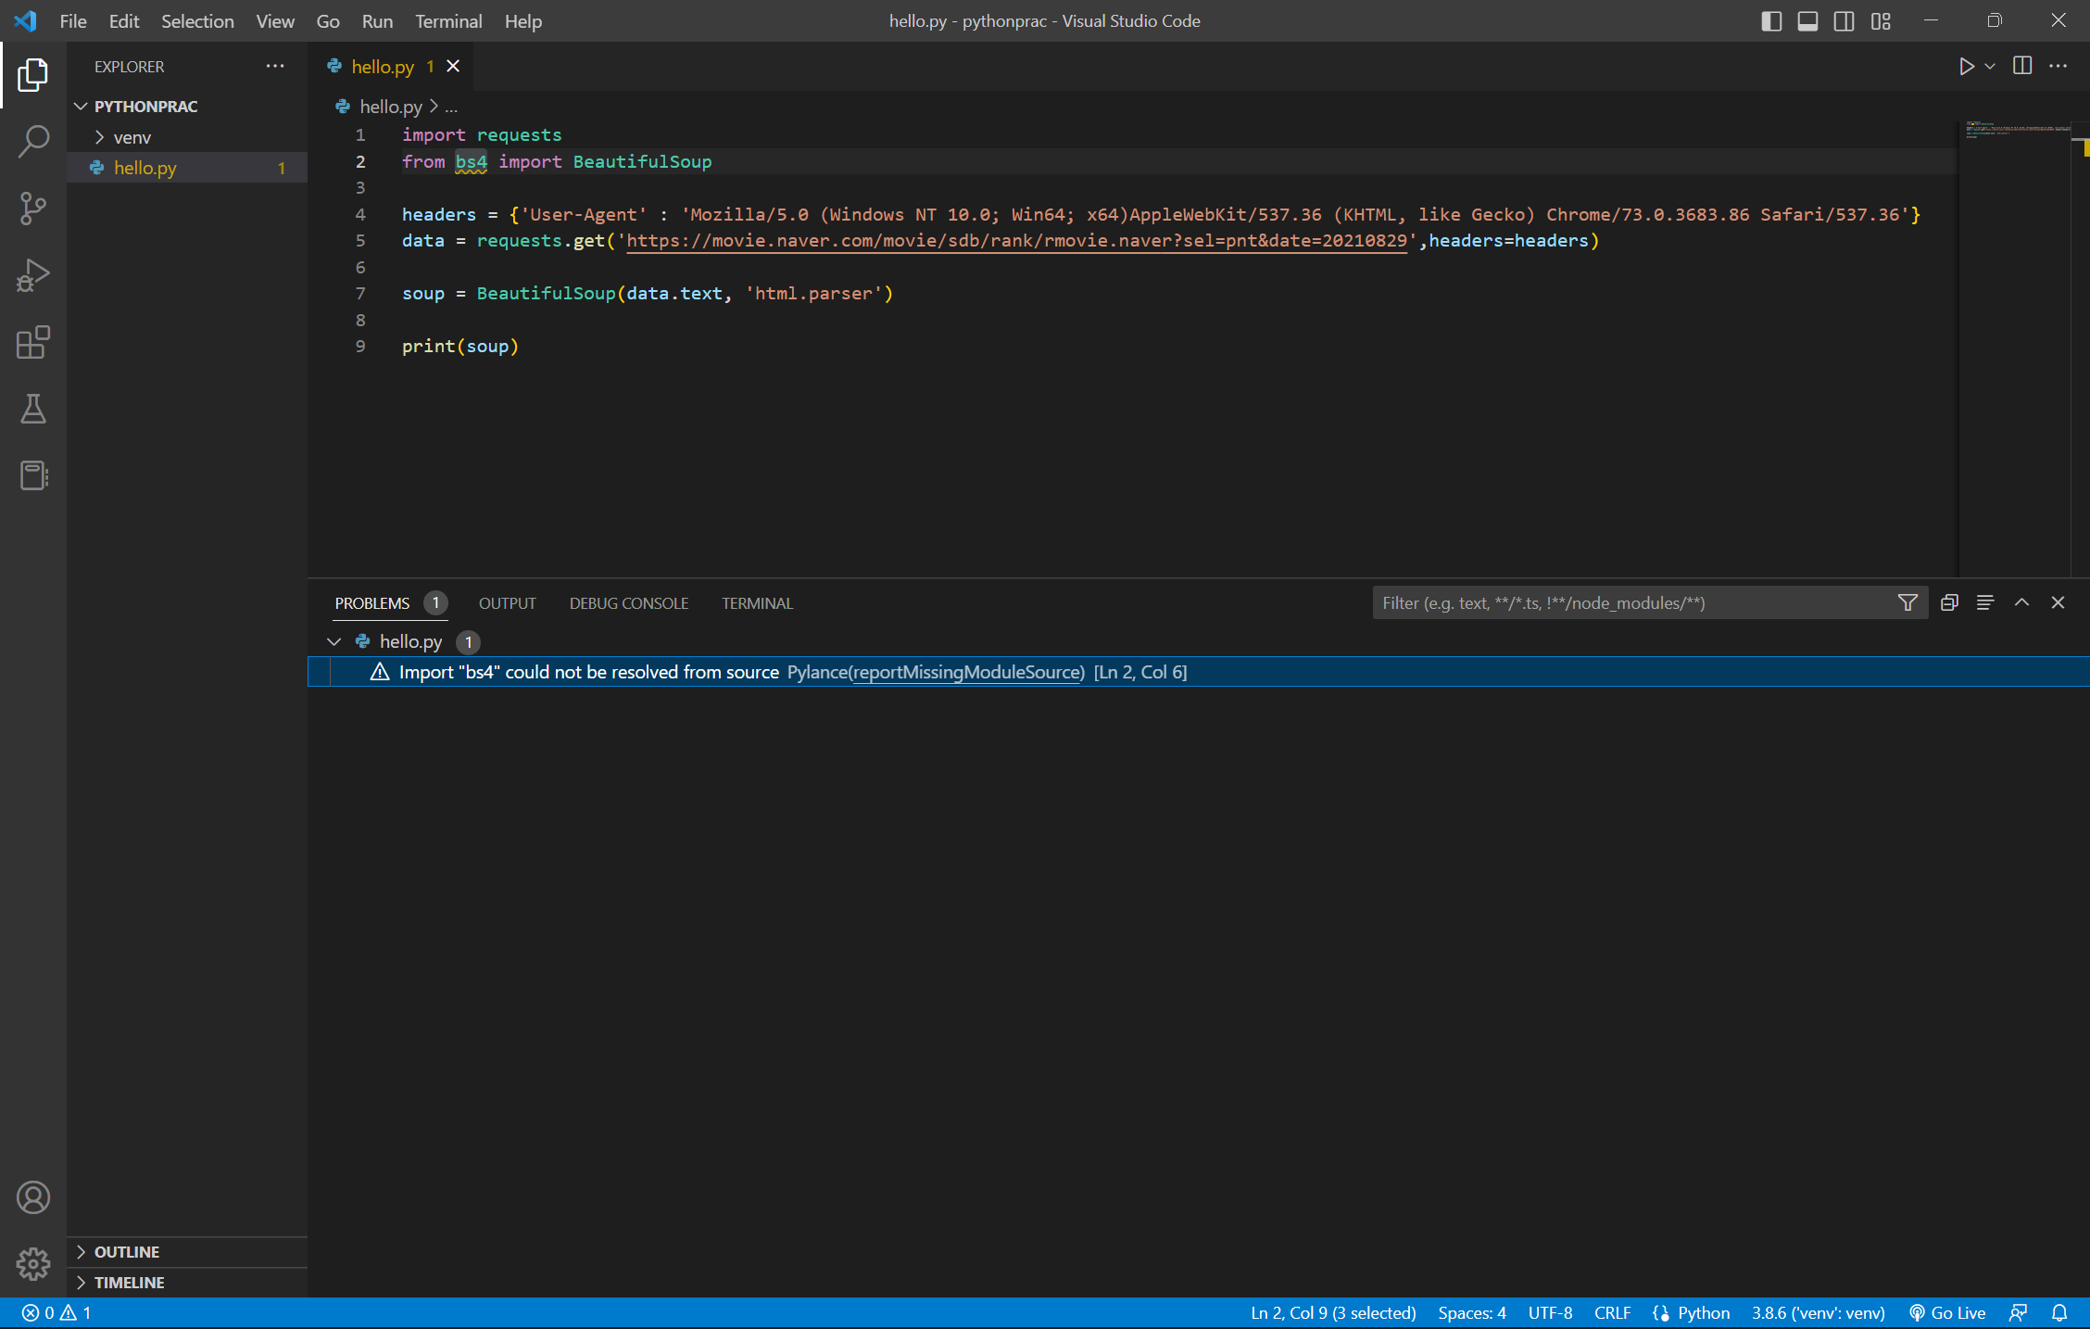Screen dimensions: 2090x1329
Task: Select hello.py in the Explorer tree
Action: pos(187,168)
